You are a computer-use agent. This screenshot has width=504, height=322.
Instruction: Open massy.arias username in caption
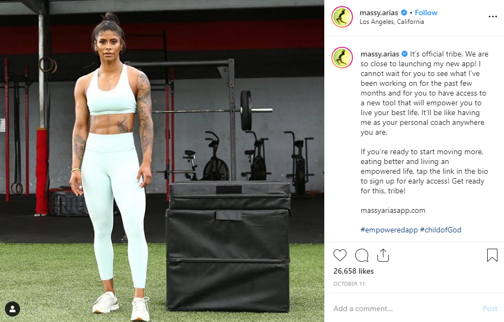pos(380,54)
